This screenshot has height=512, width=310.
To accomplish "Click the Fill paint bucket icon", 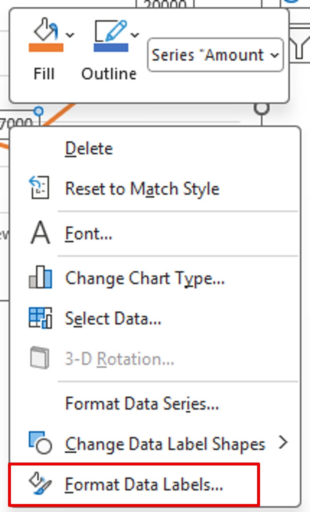I will [45, 31].
